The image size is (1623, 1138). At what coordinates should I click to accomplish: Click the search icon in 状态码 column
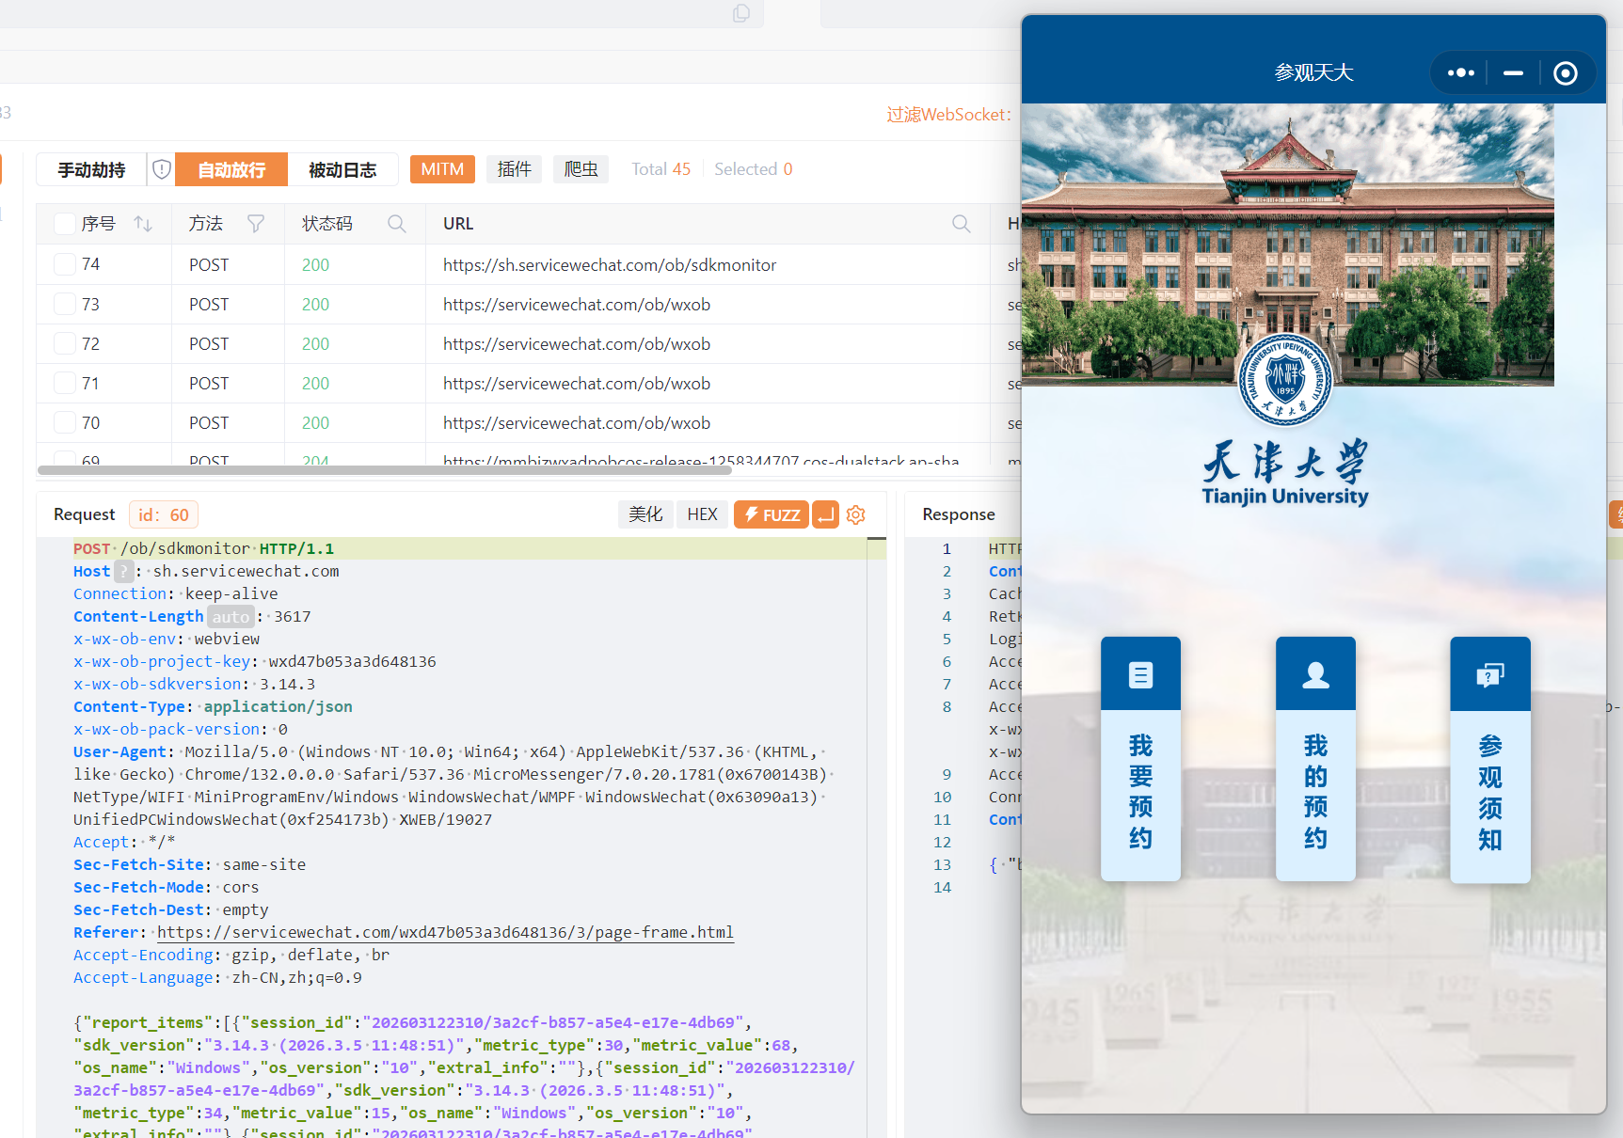coord(396,224)
